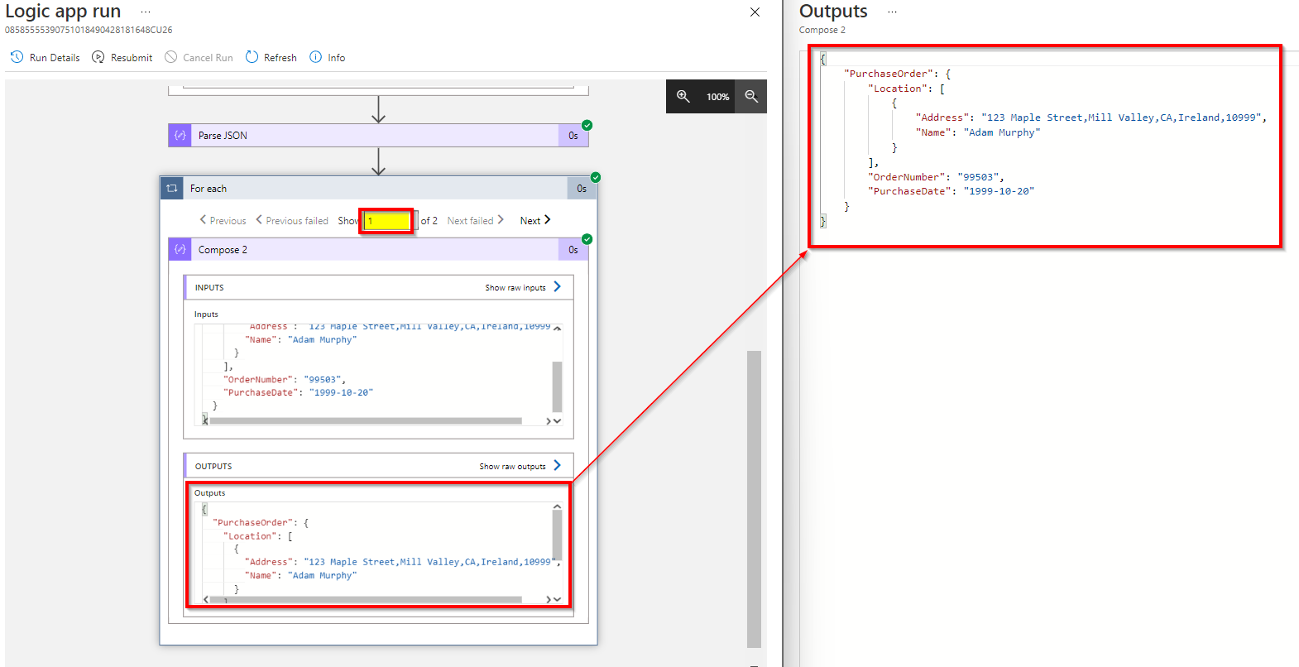The width and height of the screenshot is (1299, 667).
Task: Click the Inputs box vertical scrollbar
Action: [x=557, y=386]
